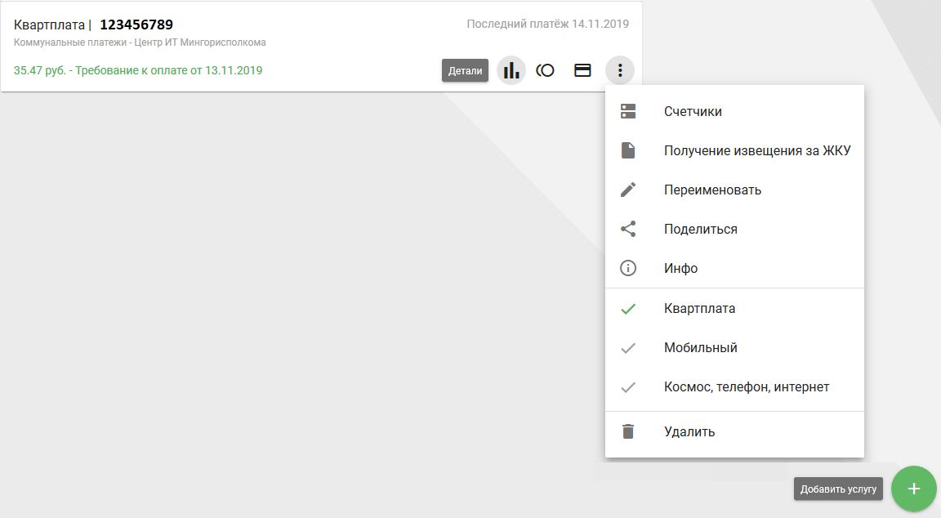This screenshot has width=941, height=518.
Task: Click the bar chart statistics icon
Action: [x=511, y=70]
